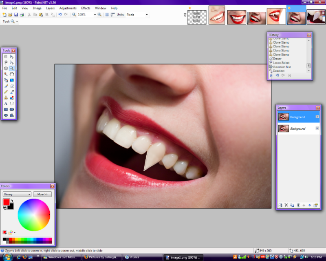This screenshot has height=261, width=326.
Task: Open Windows Start button
Action: pyautogui.click(x=7, y=257)
